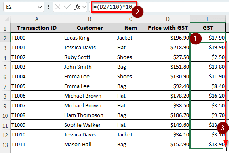The image size is (229, 153).
Task: Select cell containing T1001
Action: tap(37, 47)
